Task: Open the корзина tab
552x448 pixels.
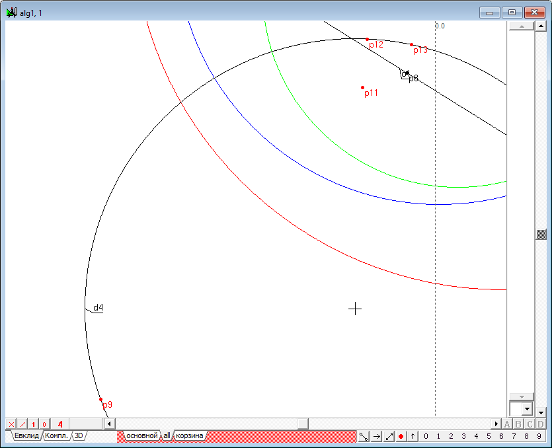Action: tap(189, 435)
